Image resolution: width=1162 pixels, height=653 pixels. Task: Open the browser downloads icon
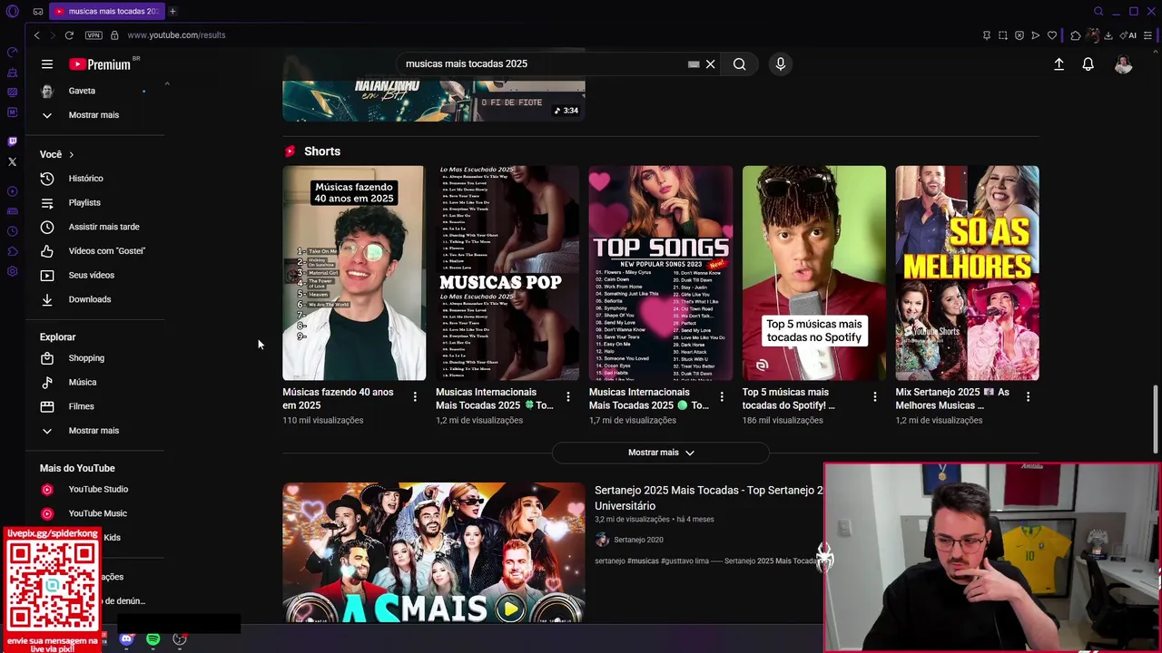[x=1108, y=35]
